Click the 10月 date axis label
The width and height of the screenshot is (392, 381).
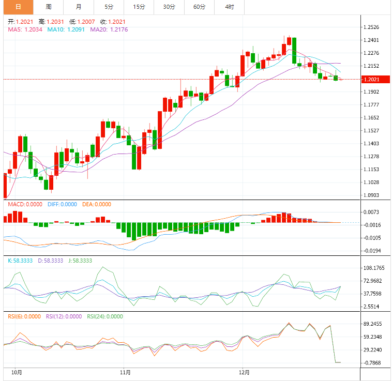point(17,373)
